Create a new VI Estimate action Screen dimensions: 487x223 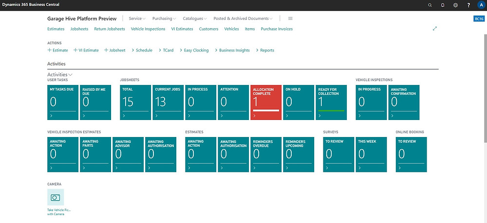click(x=86, y=50)
